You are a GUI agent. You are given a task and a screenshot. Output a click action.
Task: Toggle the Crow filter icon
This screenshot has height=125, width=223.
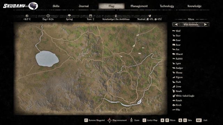174,86
